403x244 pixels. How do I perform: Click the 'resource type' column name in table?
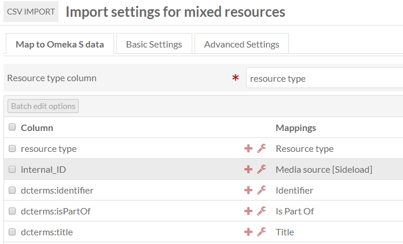[49, 149]
